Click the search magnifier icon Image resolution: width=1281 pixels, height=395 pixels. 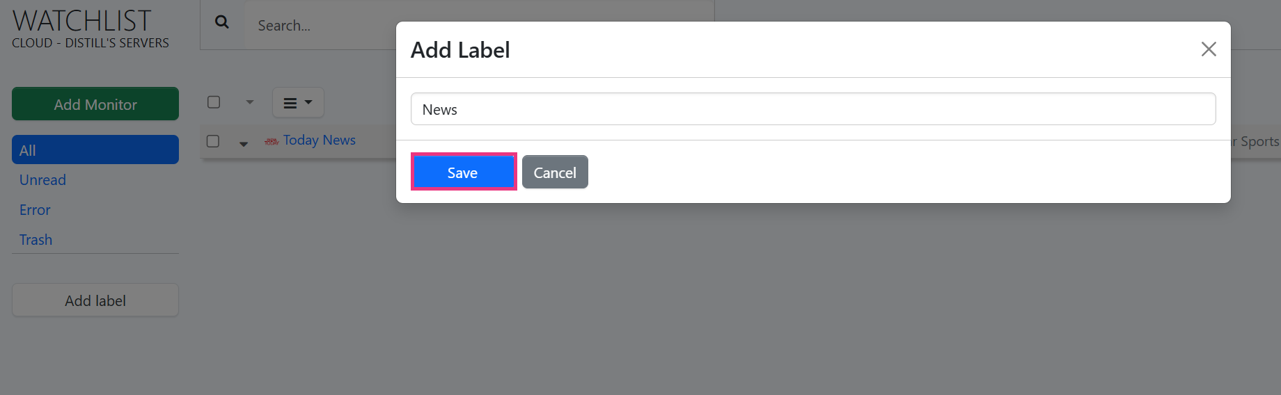[222, 22]
